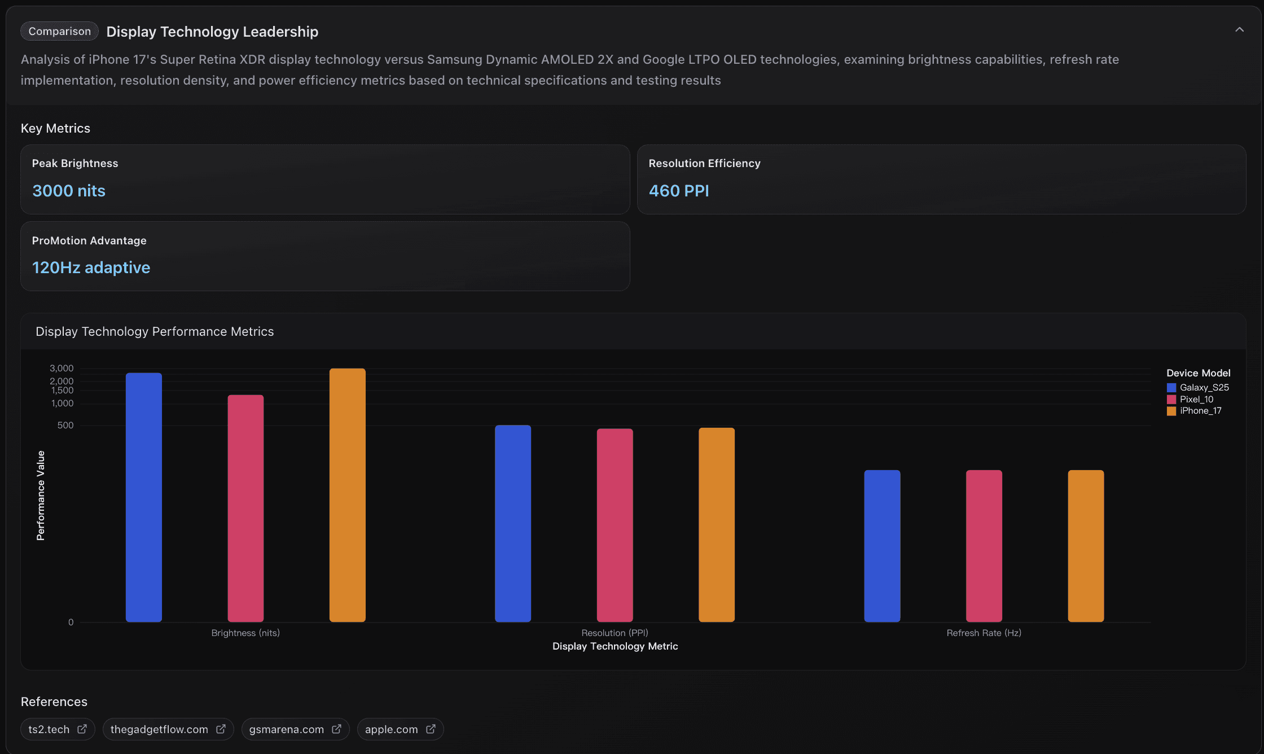
Task: Collapse the Display Technology Leadership section
Action: [x=1239, y=30]
